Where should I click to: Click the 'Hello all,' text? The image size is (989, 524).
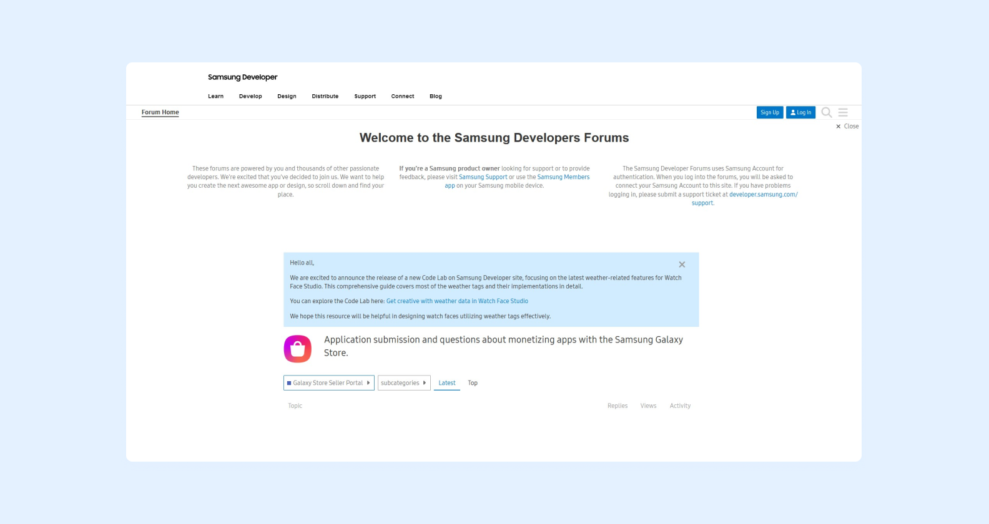302,263
